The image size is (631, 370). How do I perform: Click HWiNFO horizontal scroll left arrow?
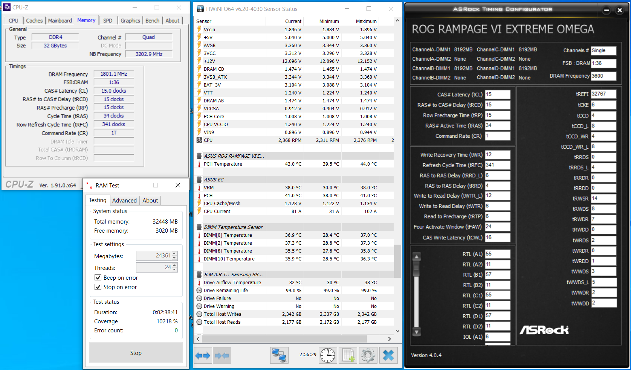[x=198, y=339]
